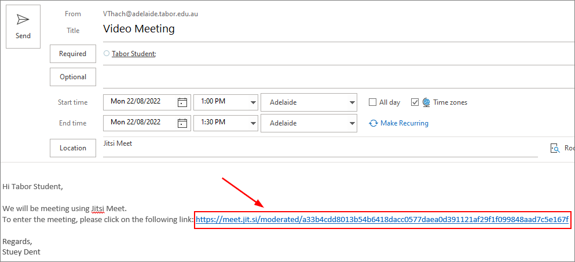The height and width of the screenshot is (262, 575).
Task: Click the Jitsi Meet location field
Action: point(290,143)
